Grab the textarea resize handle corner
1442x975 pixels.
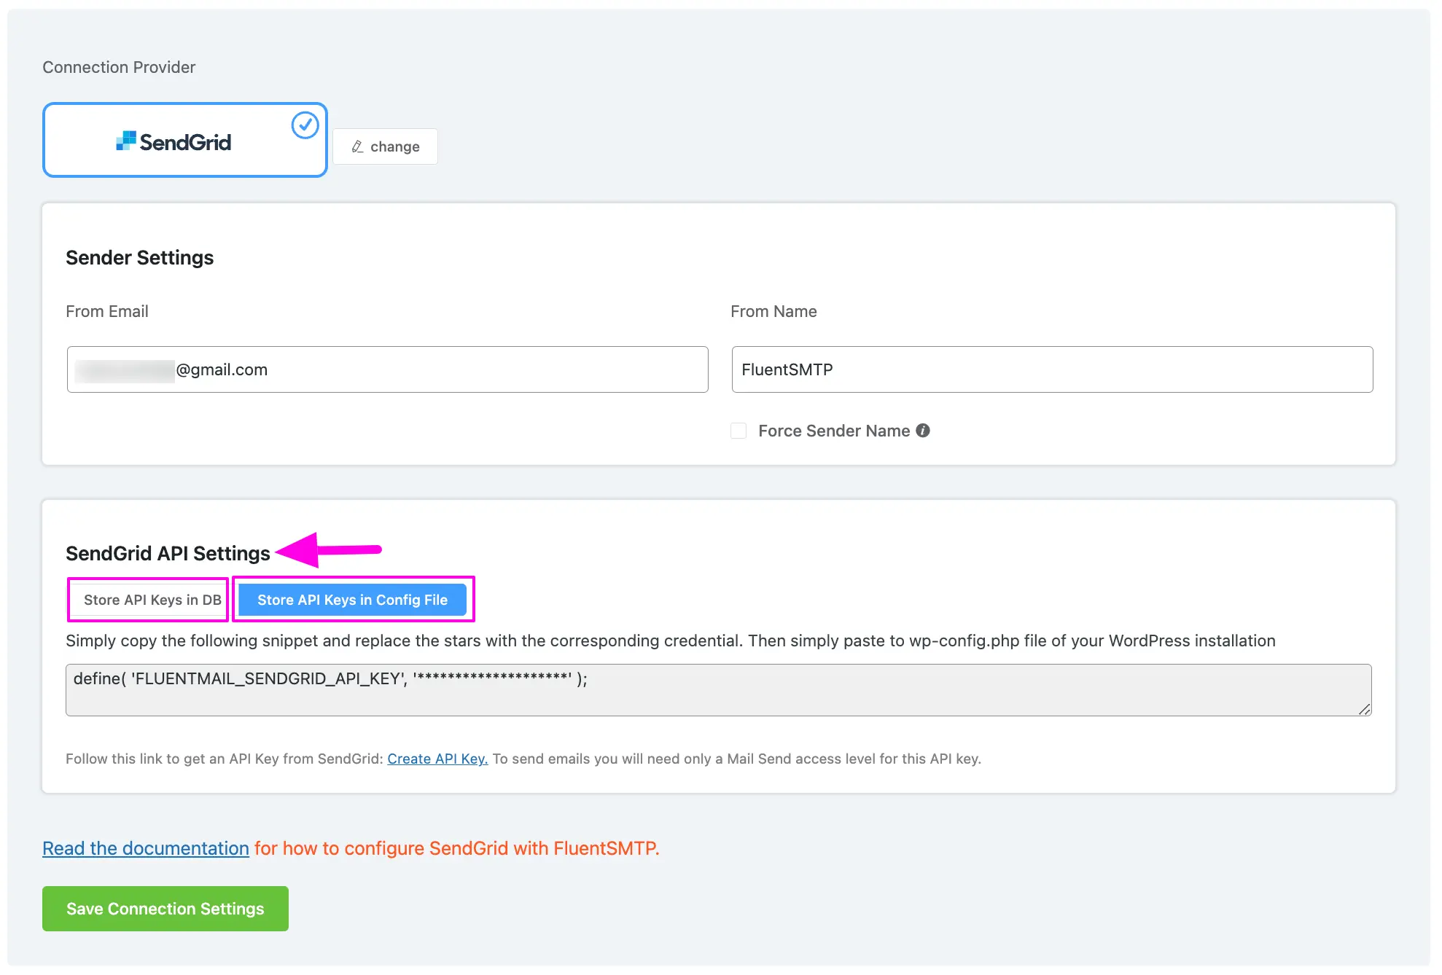1365,709
